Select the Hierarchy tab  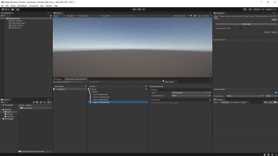click(7, 13)
